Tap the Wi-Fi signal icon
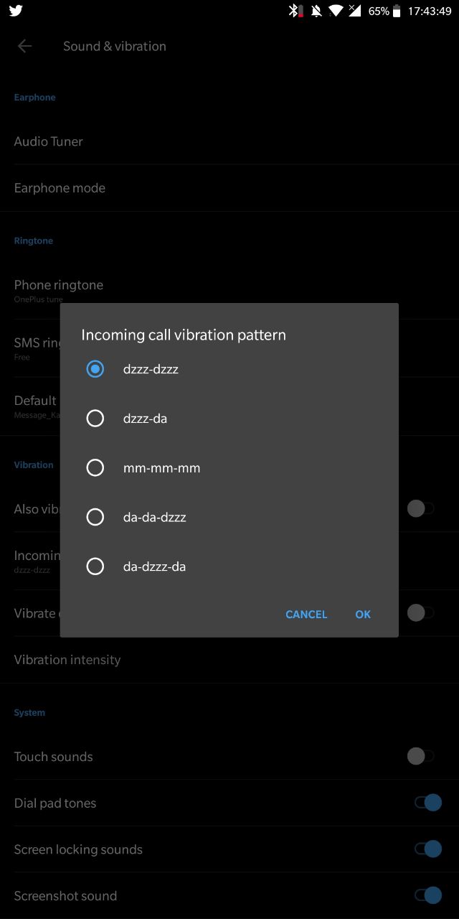Image resolution: width=459 pixels, height=919 pixels. pos(335,11)
